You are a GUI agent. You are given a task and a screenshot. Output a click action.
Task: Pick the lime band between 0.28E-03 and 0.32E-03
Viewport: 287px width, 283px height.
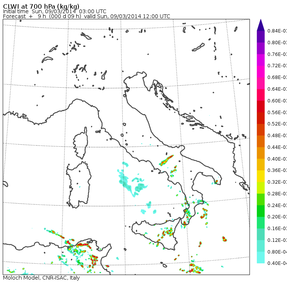pos(261,188)
